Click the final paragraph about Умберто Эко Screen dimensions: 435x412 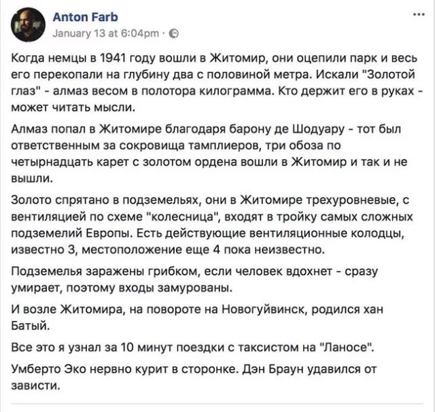(x=204, y=378)
